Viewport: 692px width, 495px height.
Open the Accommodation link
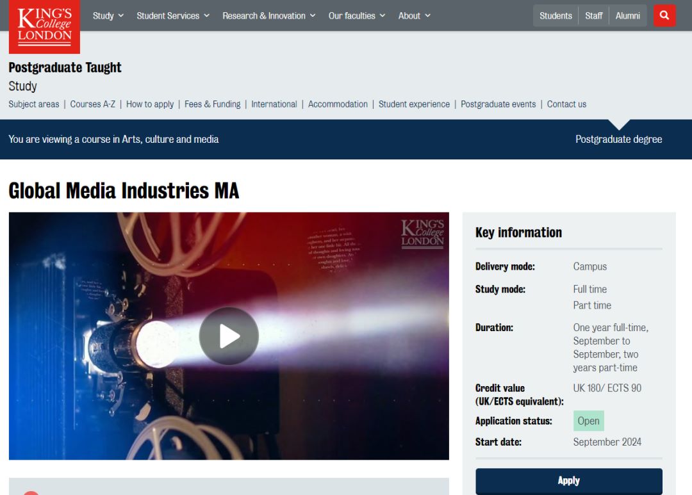(338, 104)
